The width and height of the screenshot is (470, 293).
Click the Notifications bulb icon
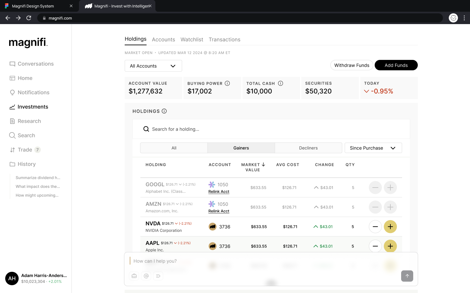12,92
